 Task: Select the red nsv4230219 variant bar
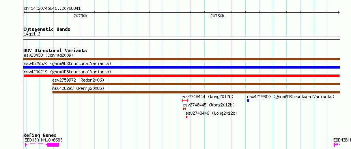(182, 76)
